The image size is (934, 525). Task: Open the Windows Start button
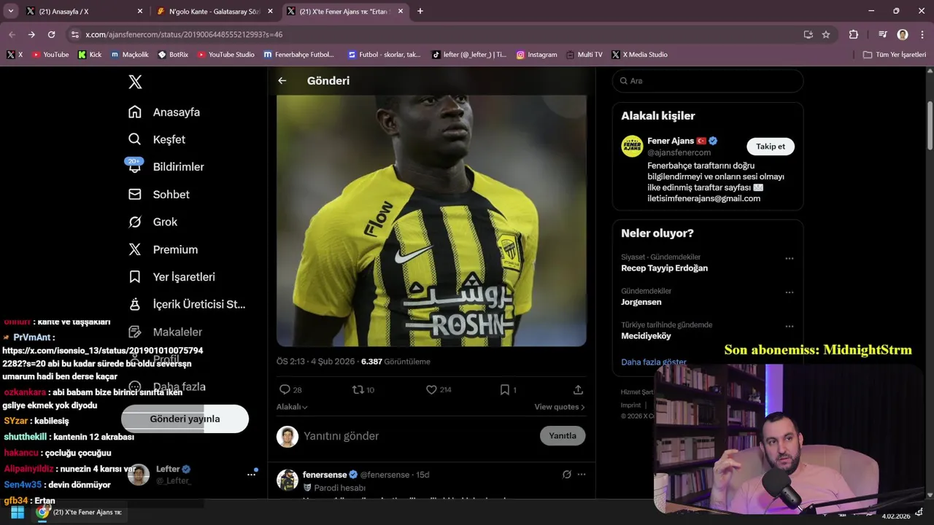tap(17, 512)
